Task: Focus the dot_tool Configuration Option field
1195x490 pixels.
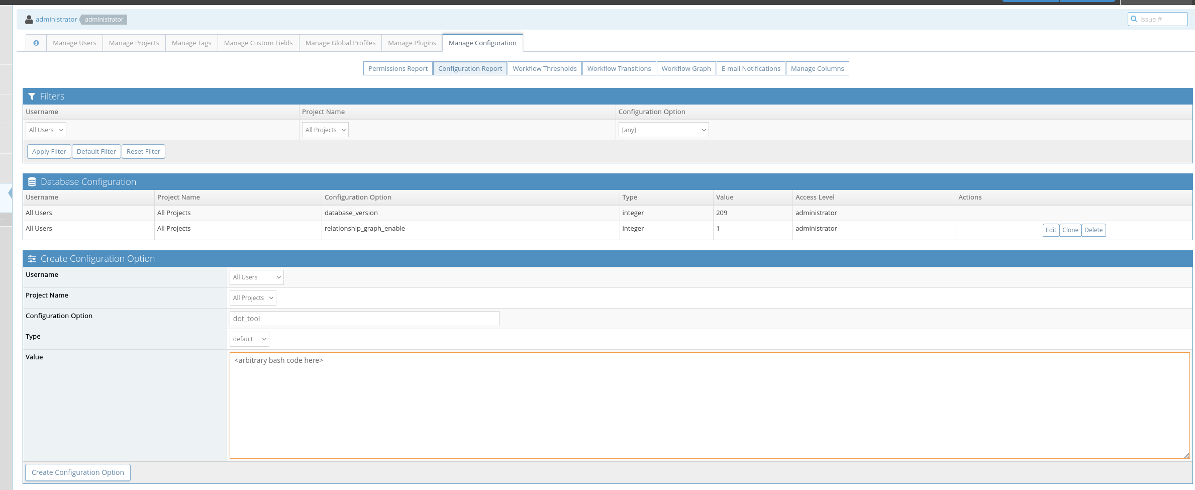Action: click(364, 319)
